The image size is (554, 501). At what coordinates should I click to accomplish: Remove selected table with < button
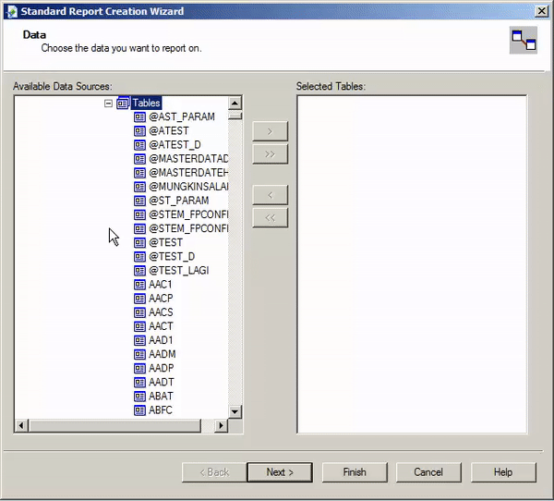271,195
